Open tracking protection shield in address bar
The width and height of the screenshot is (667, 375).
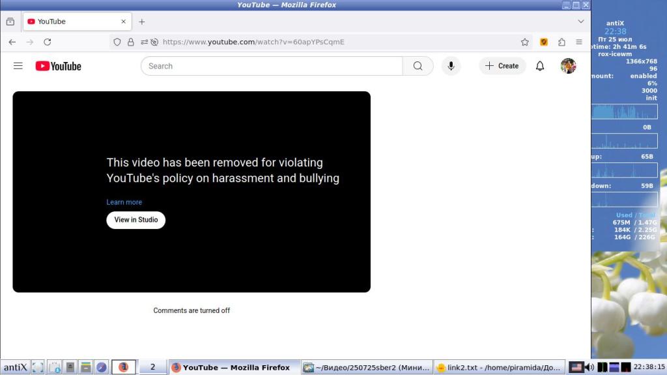[x=117, y=42]
